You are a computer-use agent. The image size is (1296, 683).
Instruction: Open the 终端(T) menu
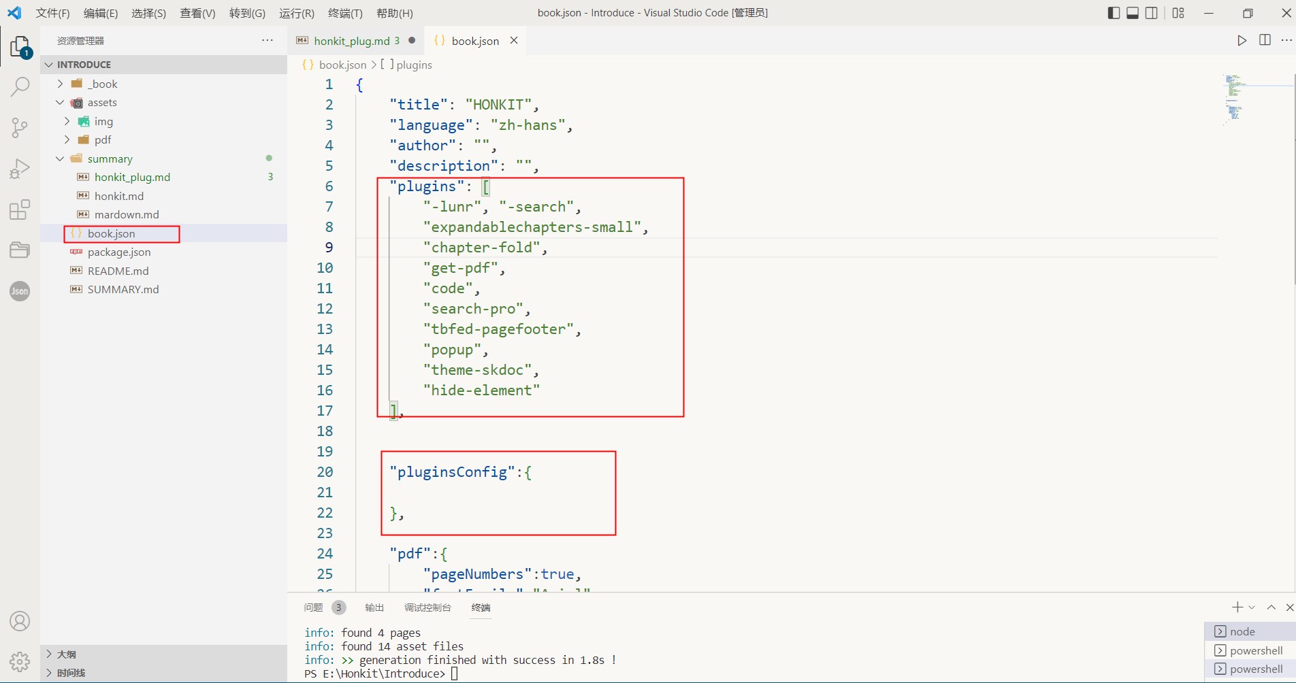[345, 13]
